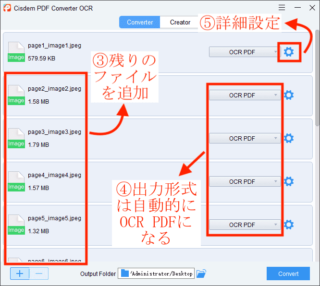The width and height of the screenshot is (320, 286).
Task: Click the 579.59 KB file size
Action: point(41,59)
